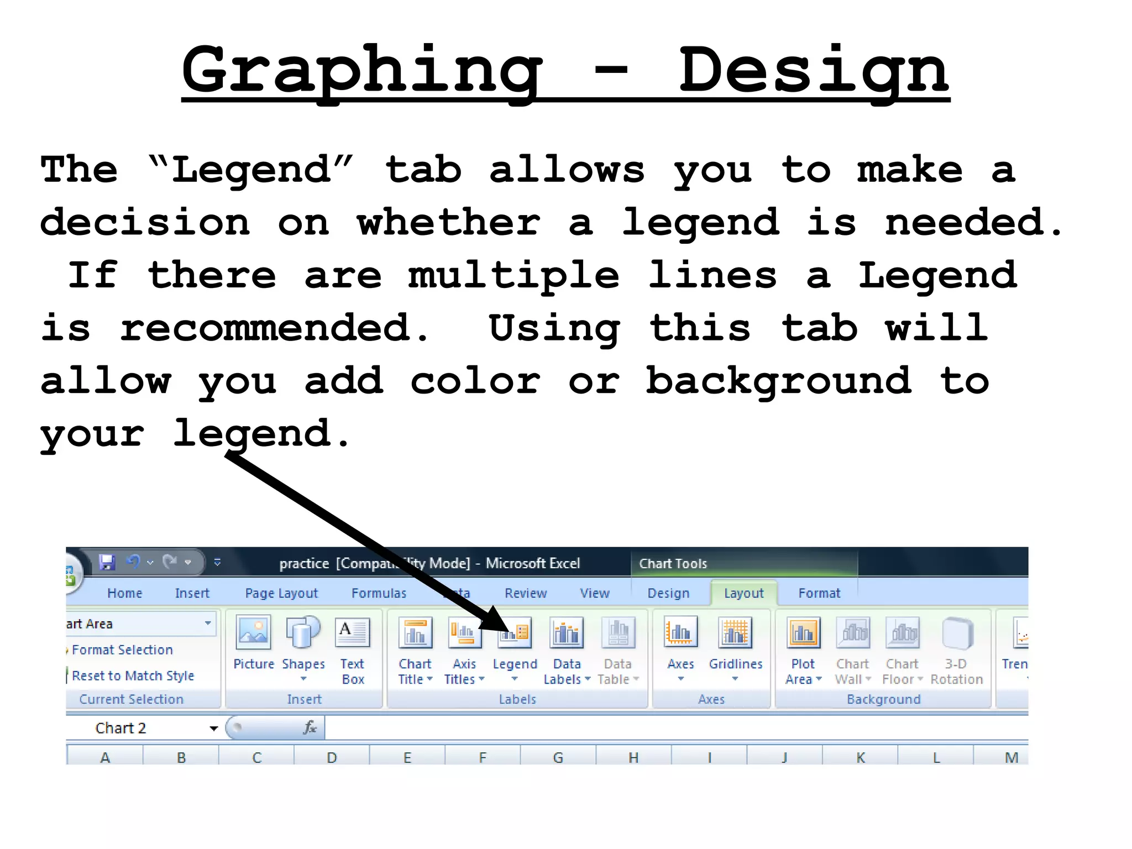Switch to the Home tab
Viewport: 1132px width, 849px height.
(x=125, y=593)
